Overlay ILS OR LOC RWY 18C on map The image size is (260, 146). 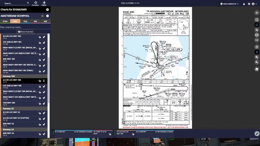(40, 37)
